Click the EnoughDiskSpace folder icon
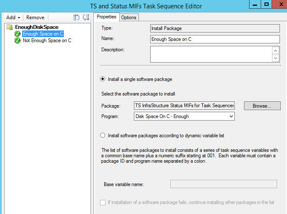Image resolution: width=287 pixels, height=214 pixels. (x=10, y=27)
